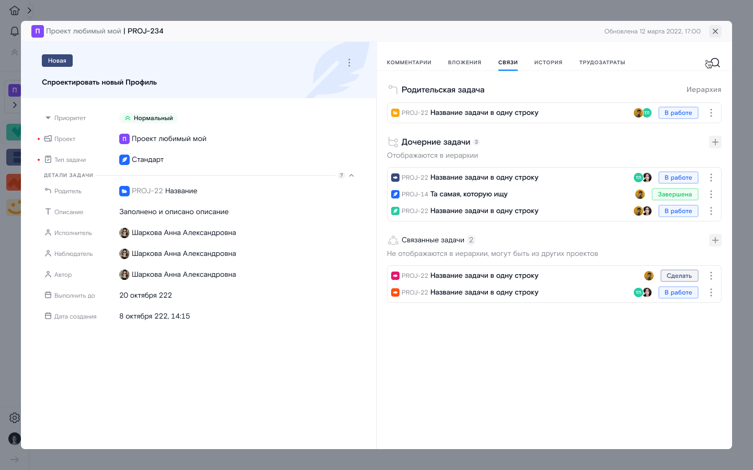Click the description text Заполнено и описано описание

point(174,212)
